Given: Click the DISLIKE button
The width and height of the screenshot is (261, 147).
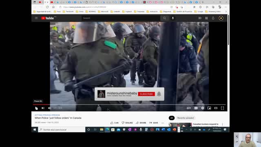Looking at the screenshot, I should point(127,122).
